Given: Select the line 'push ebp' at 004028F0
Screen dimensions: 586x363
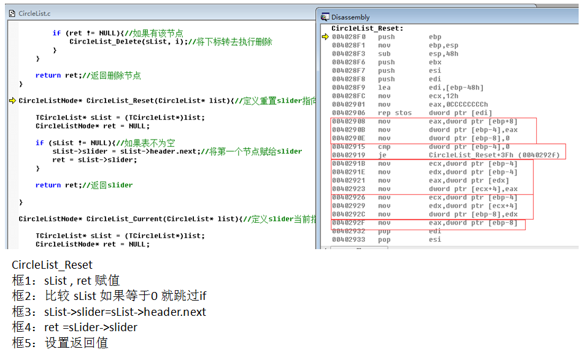Looking at the screenshot, I should pyautogui.click(x=387, y=37).
